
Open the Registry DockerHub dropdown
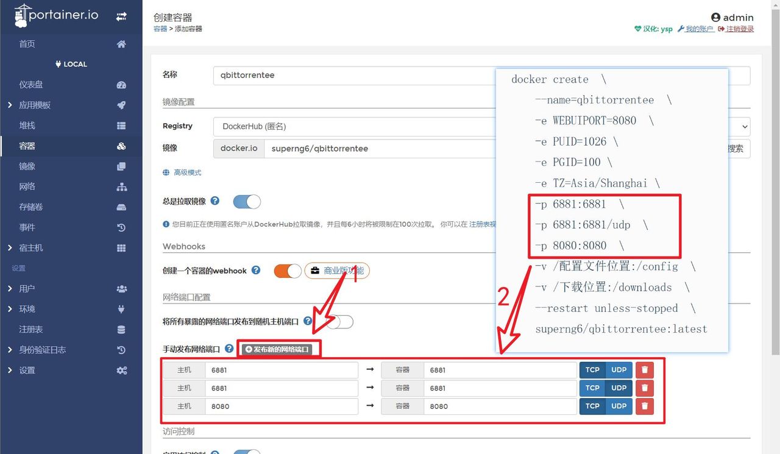[481, 126]
